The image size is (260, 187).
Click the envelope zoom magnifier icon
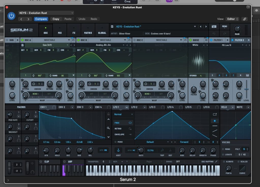click(108, 128)
